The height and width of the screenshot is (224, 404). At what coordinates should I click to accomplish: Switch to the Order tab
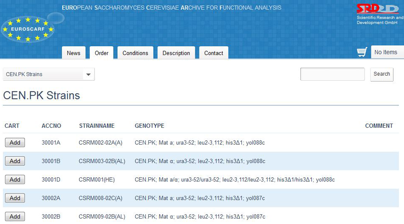[x=101, y=53]
